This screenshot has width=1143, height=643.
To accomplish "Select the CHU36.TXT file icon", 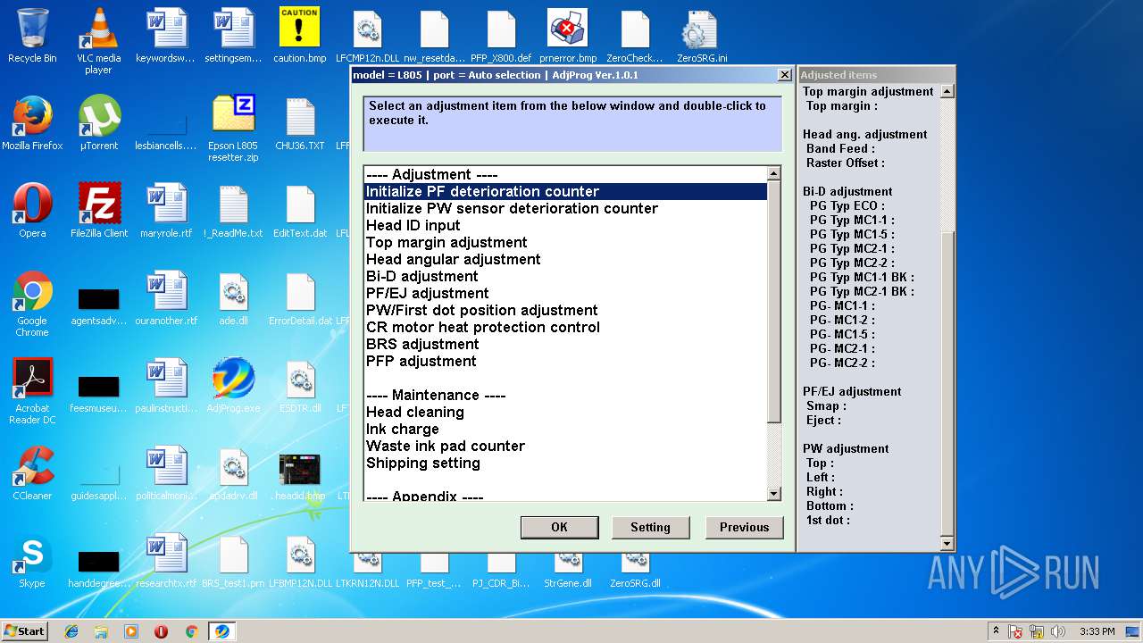I will pos(300,123).
